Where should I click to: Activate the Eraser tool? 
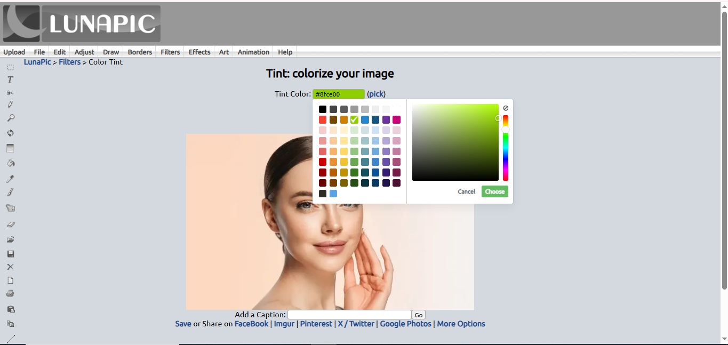point(10,224)
